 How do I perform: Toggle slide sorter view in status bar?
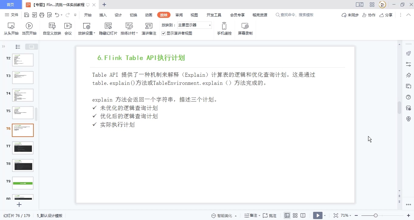tap(295, 215)
